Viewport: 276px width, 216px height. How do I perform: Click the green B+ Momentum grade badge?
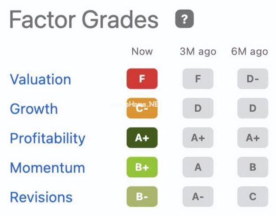pos(142,167)
